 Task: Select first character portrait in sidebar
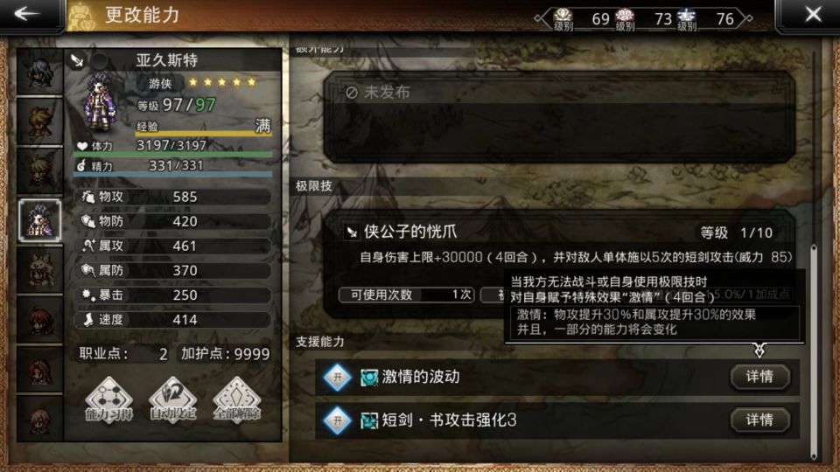click(x=39, y=73)
